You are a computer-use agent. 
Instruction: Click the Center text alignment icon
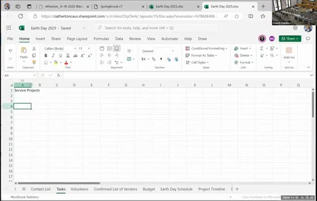(109, 55)
